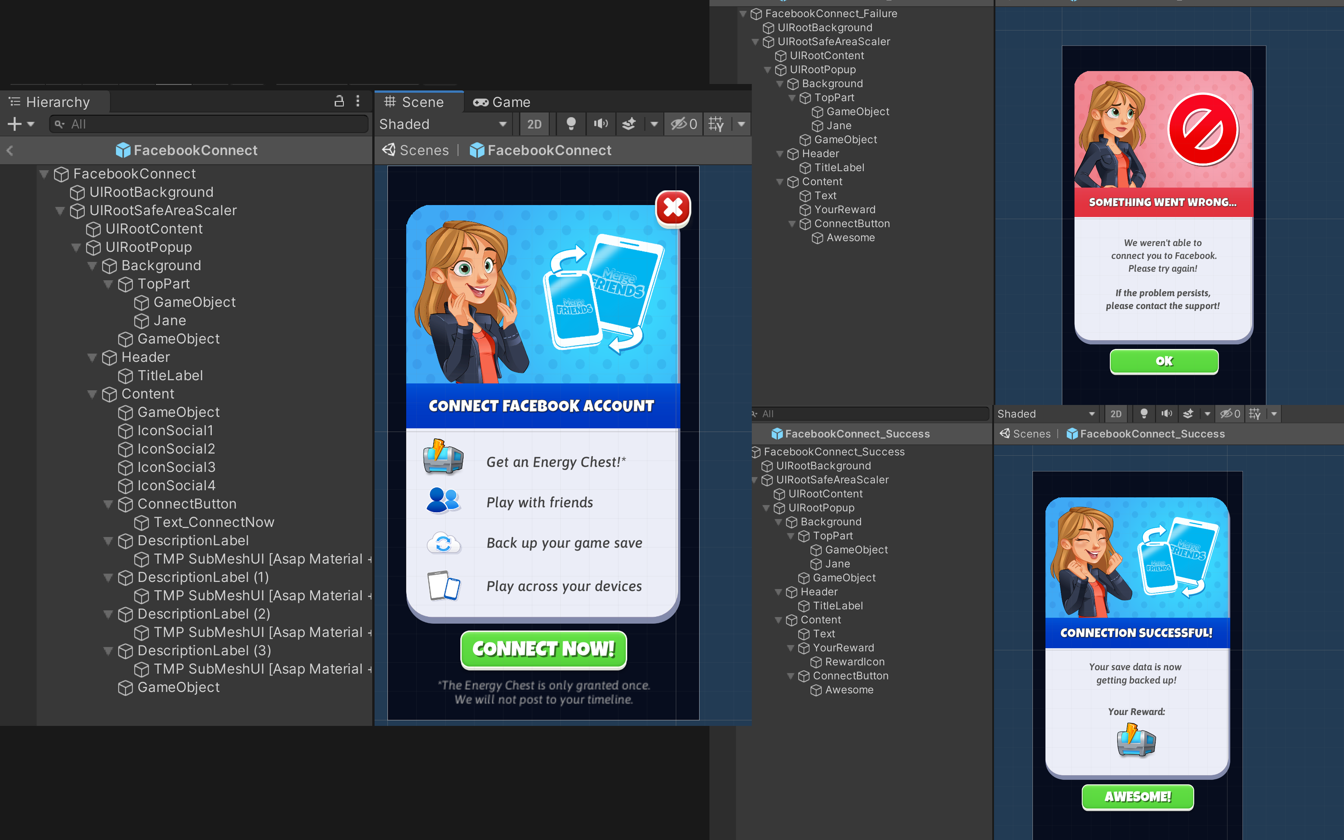Click the OK button in failure popup
Image resolution: width=1344 pixels, height=840 pixels.
point(1164,361)
